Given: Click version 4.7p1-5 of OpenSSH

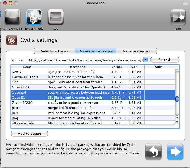Looking at the screenshot, I should 118,93.
